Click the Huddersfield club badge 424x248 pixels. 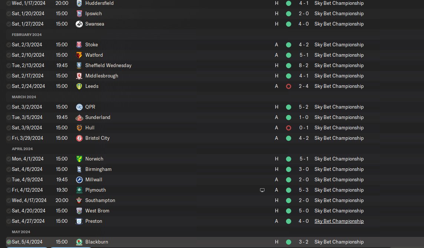pos(79,3)
